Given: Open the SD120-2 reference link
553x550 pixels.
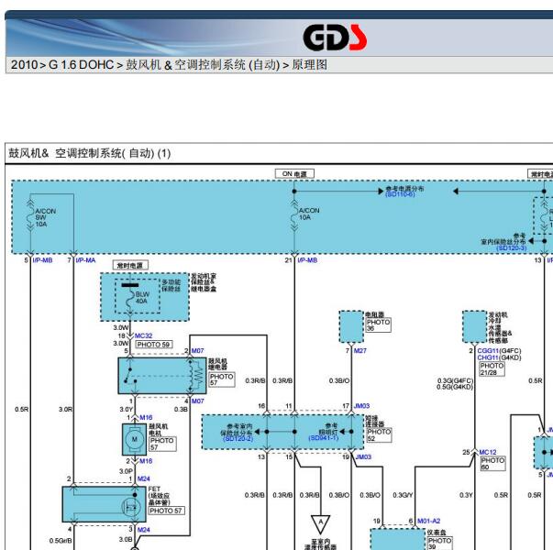Looking at the screenshot, I should tap(238, 438).
